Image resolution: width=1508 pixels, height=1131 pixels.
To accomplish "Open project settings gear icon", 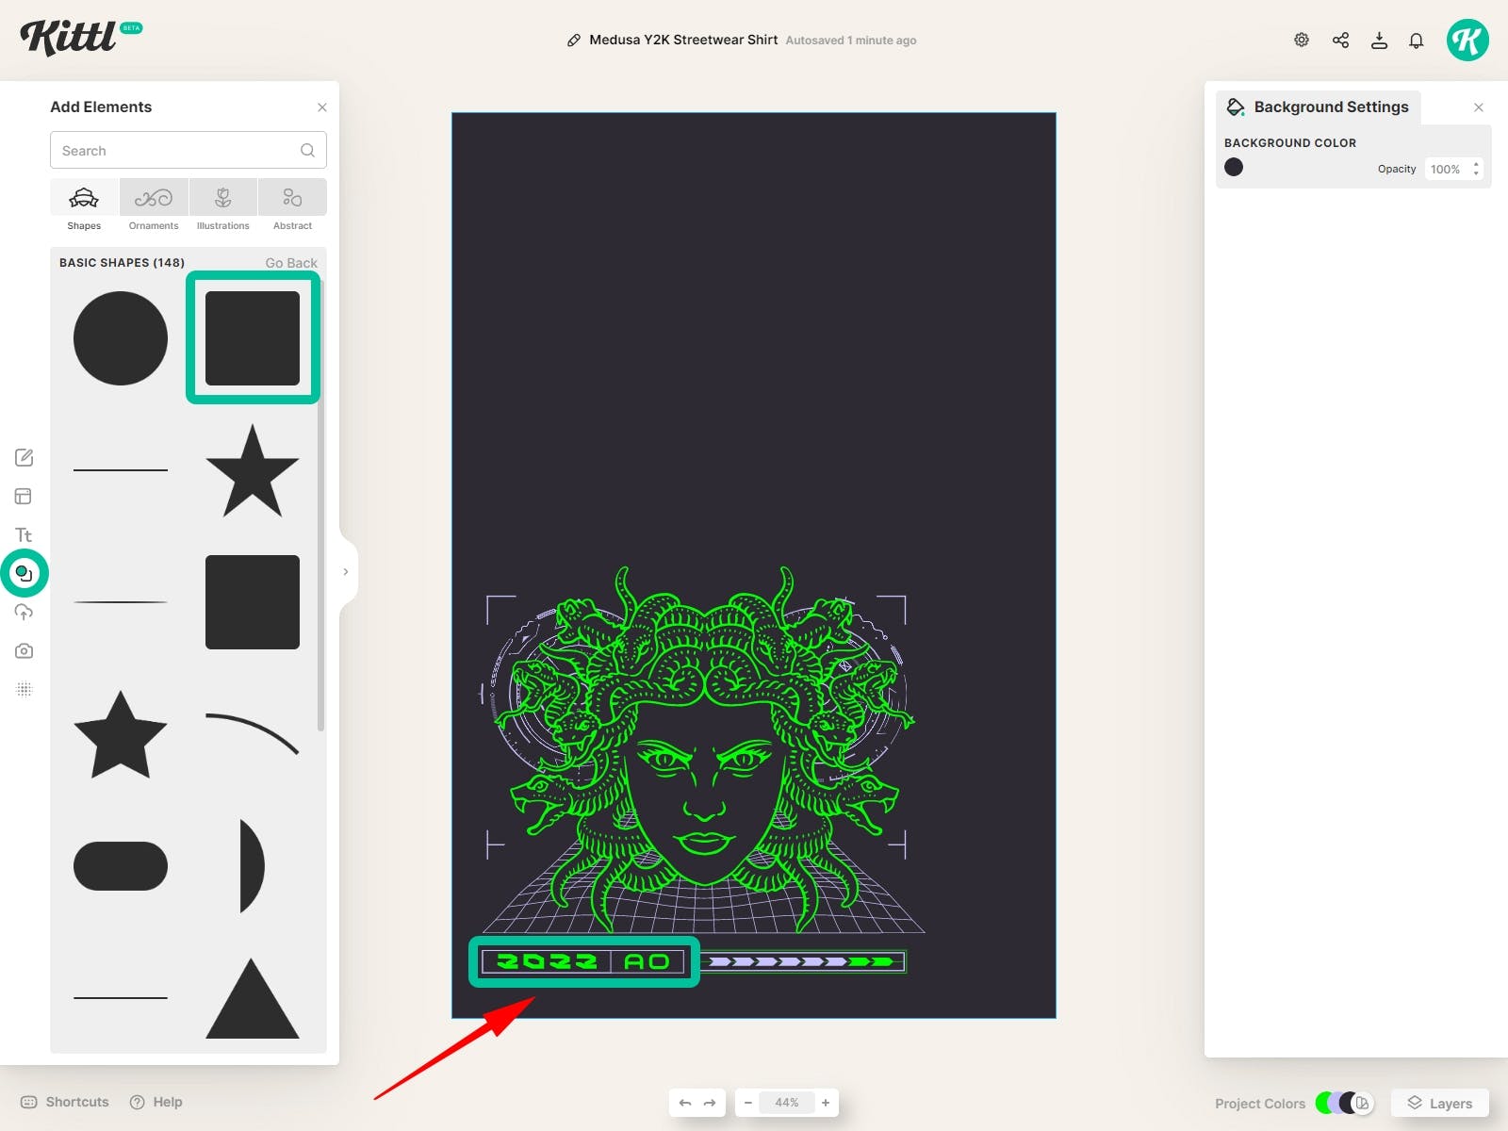I will [1302, 40].
